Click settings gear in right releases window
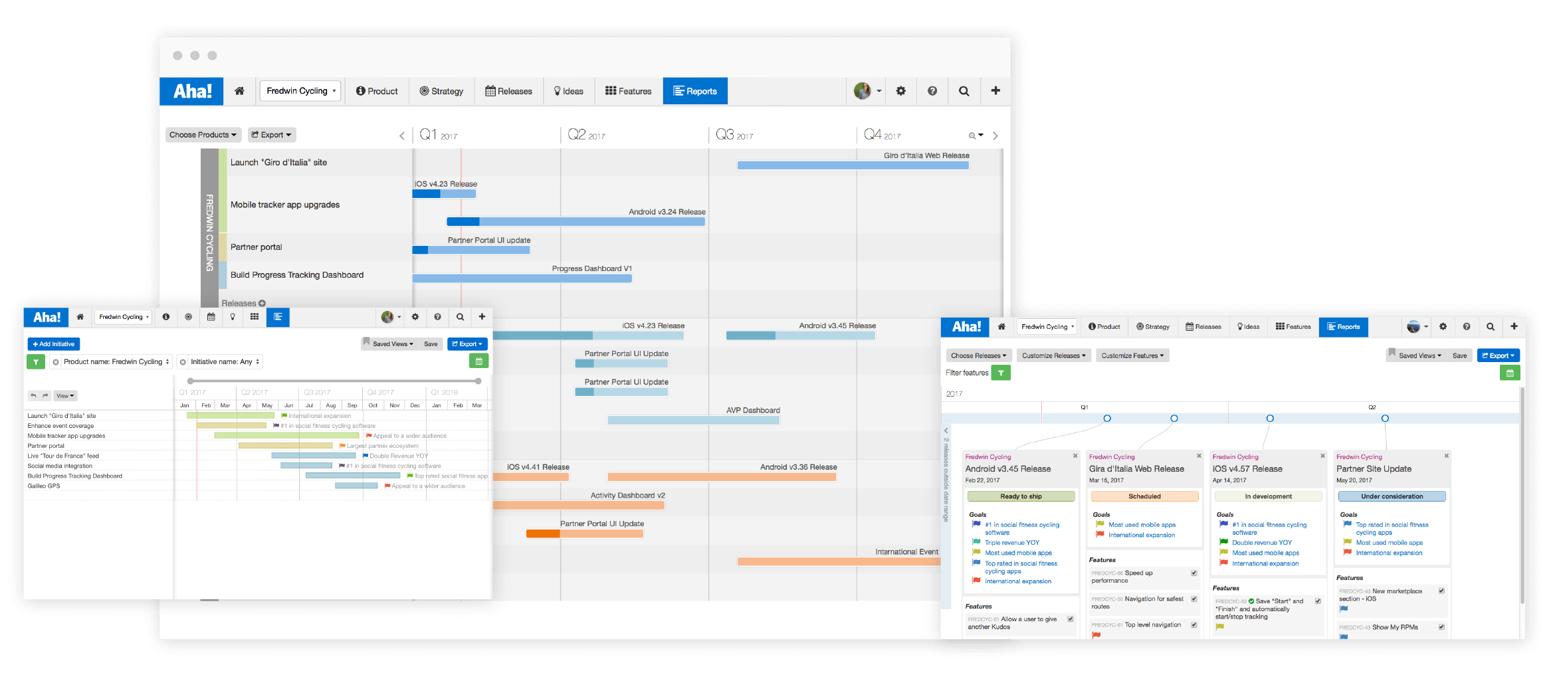This screenshot has height=679, width=1551. [x=1443, y=326]
